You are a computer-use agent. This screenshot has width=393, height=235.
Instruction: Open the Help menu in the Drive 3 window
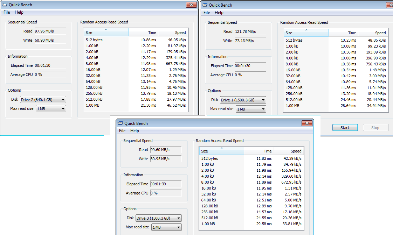tap(135, 131)
